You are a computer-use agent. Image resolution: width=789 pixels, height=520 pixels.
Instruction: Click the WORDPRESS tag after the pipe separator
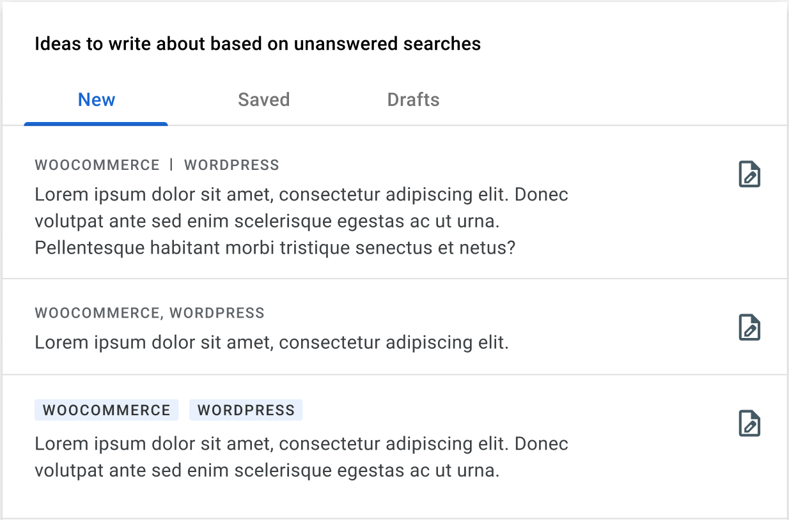pos(231,165)
